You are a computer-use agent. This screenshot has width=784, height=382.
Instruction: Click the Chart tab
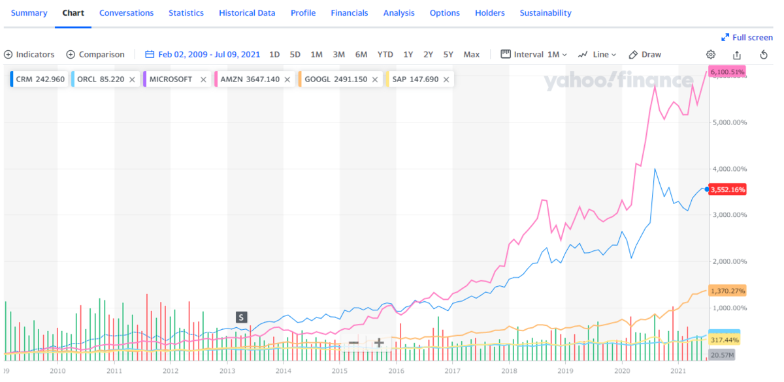coord(73,13)
